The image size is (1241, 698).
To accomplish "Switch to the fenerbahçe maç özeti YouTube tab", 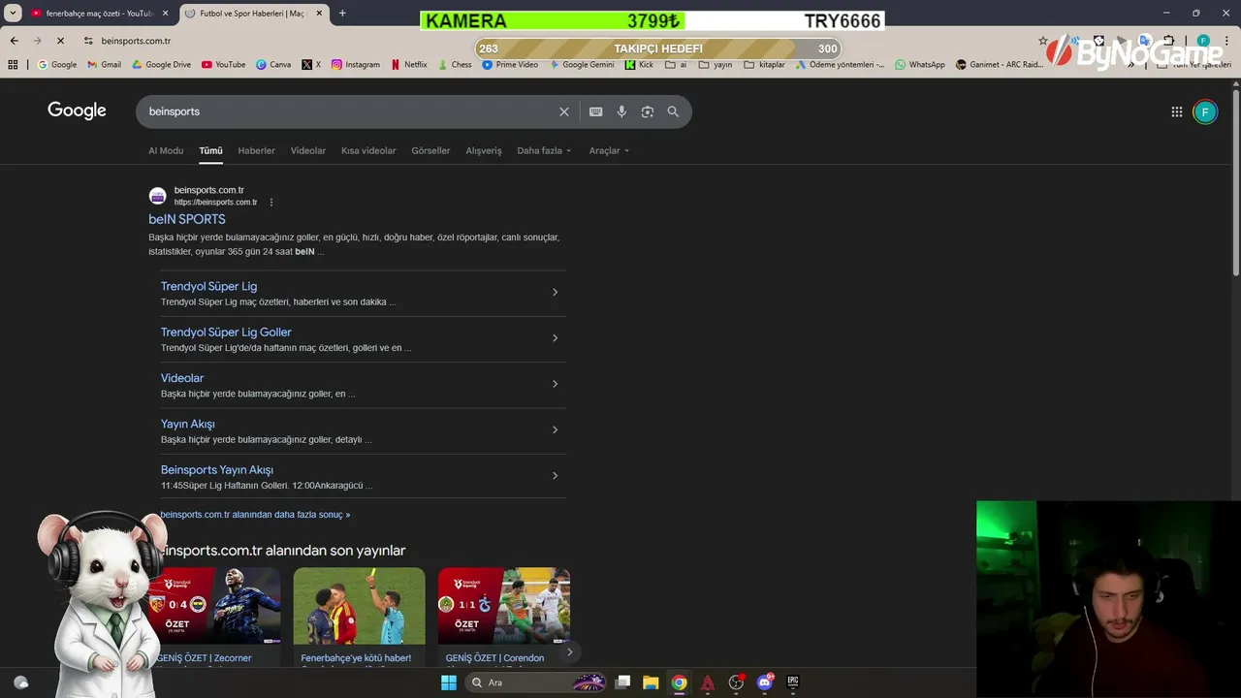I will 98,14.
